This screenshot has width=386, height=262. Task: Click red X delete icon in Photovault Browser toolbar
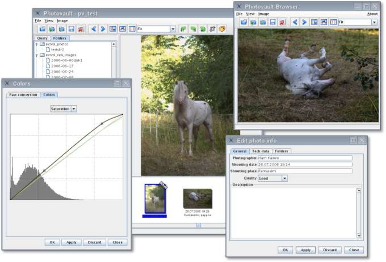click(282, 22)
